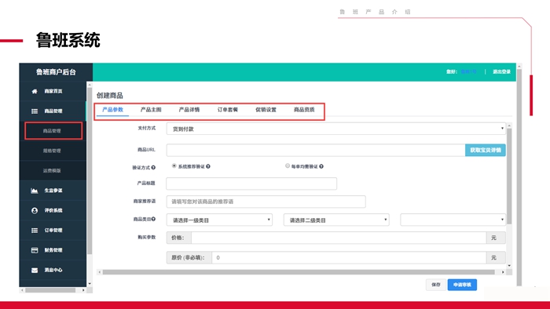
Task: Click the 支付方式 field label
Action: tap(147, 128)
